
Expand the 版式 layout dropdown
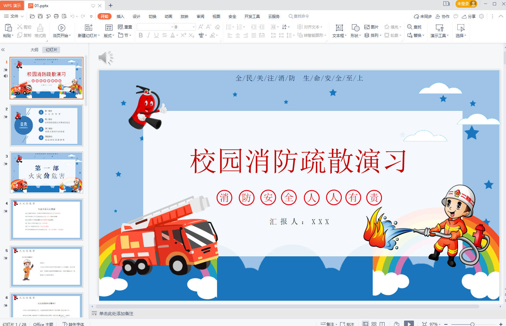(x=113, y=36)
